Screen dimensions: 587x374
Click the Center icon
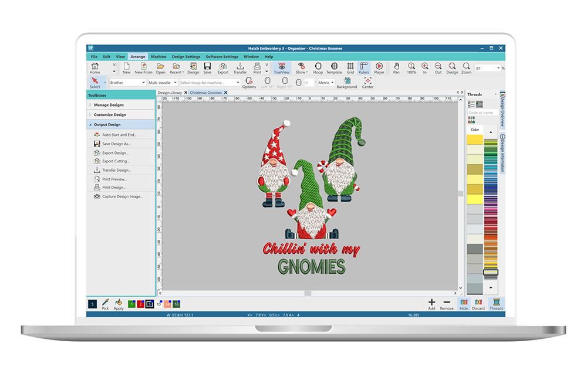(367, 82)
